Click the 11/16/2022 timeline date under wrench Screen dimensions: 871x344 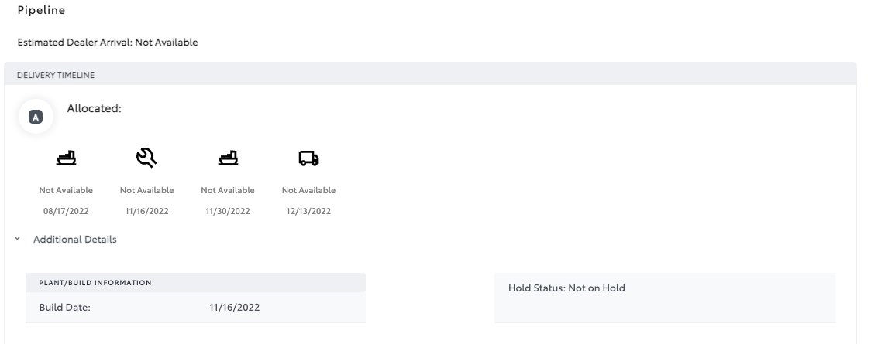coord(146,211)
